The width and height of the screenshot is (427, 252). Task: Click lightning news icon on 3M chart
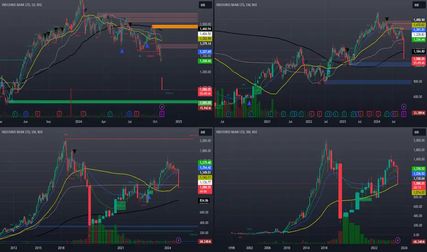398,240
